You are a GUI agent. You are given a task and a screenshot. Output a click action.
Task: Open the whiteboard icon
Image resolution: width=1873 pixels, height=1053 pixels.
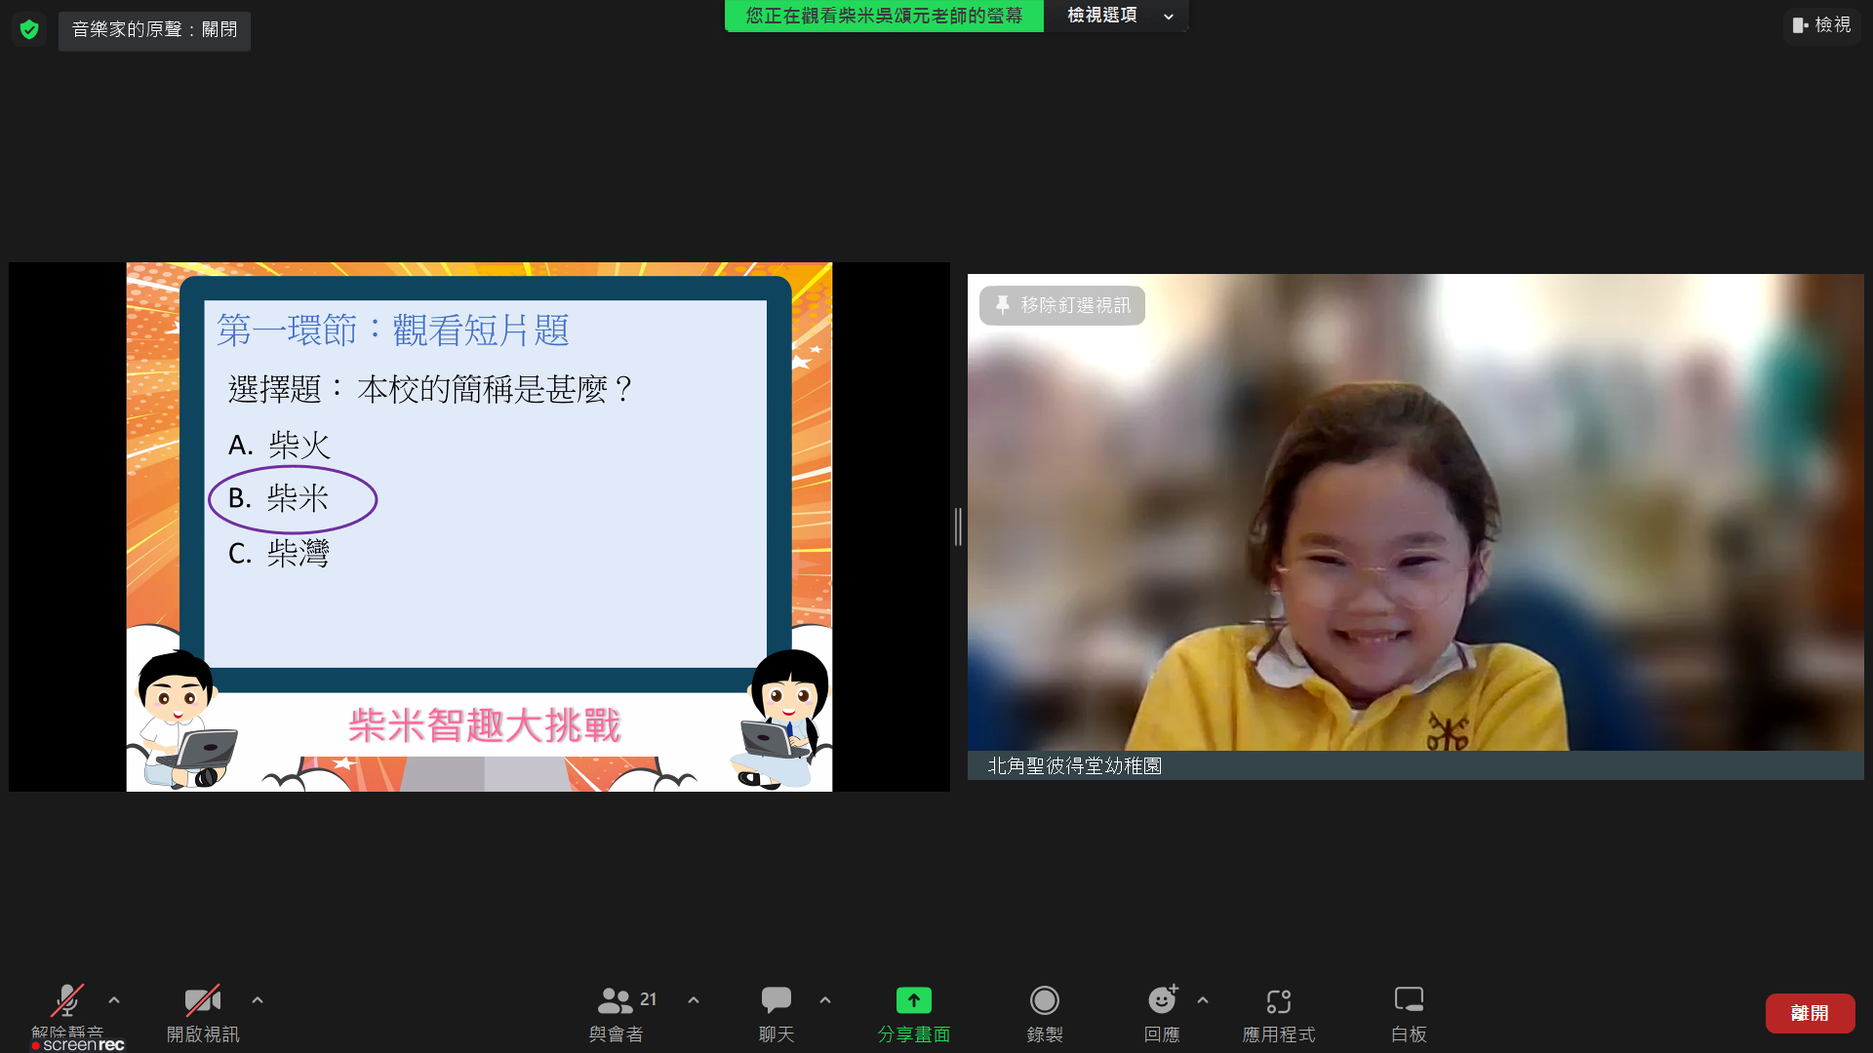pyautogui.click(x=1409, y=1000)
